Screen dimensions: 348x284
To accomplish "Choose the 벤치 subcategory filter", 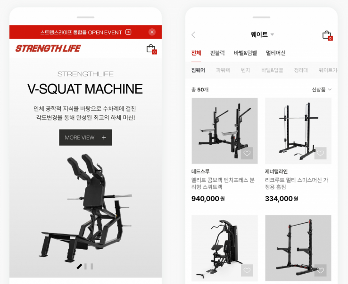I will (x=245, y=70).
